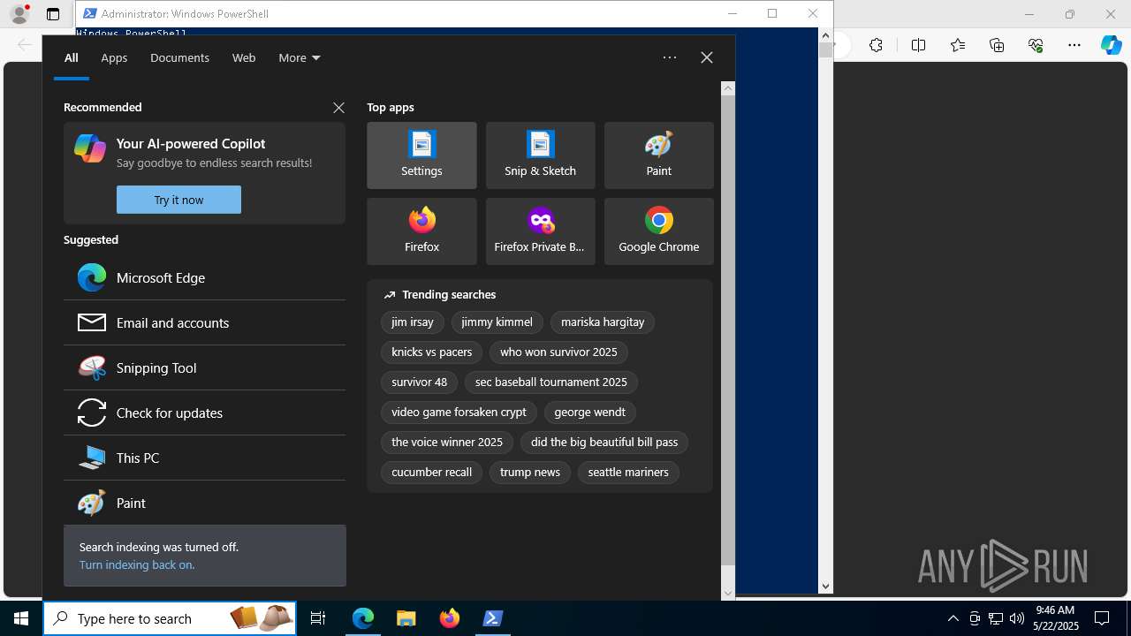The image size is (1131, 636).
Task: Open Edge split screen icon
Action: [x=918, y=45]
